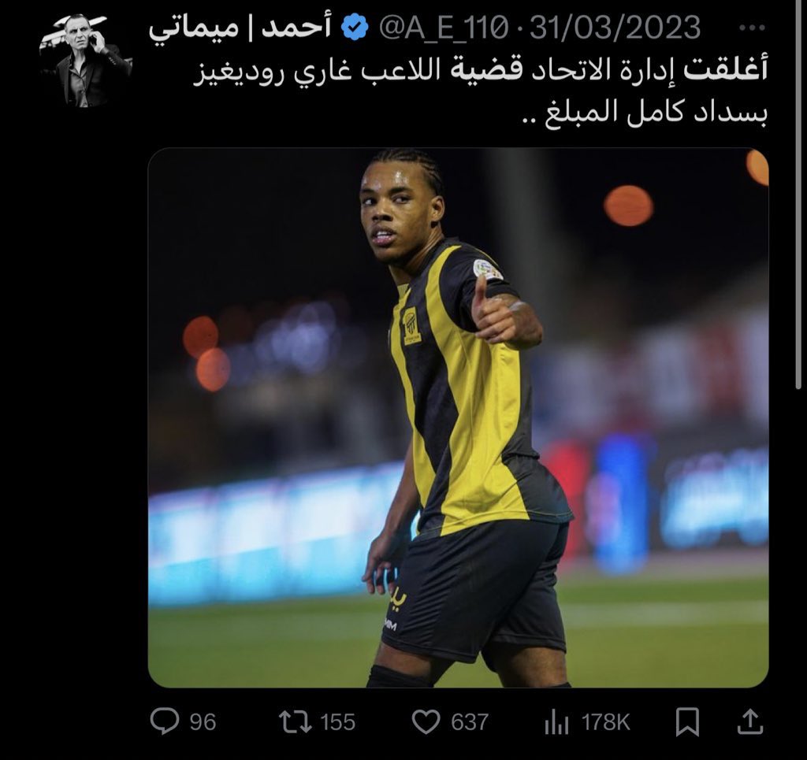View analytics bar chart icon
The width and height of the screenshot is (807, 760).
click(x=556, y=722)
